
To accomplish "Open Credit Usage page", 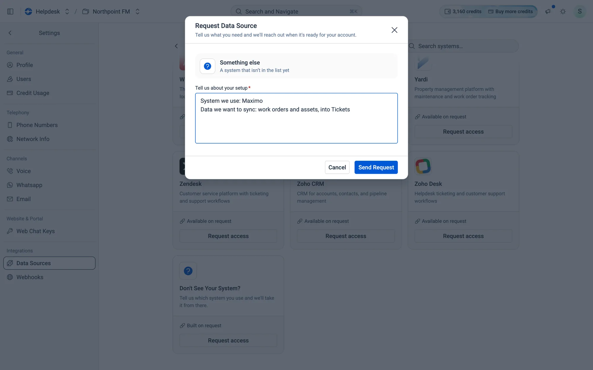I will pyautogui.click(x=50, y=93).
